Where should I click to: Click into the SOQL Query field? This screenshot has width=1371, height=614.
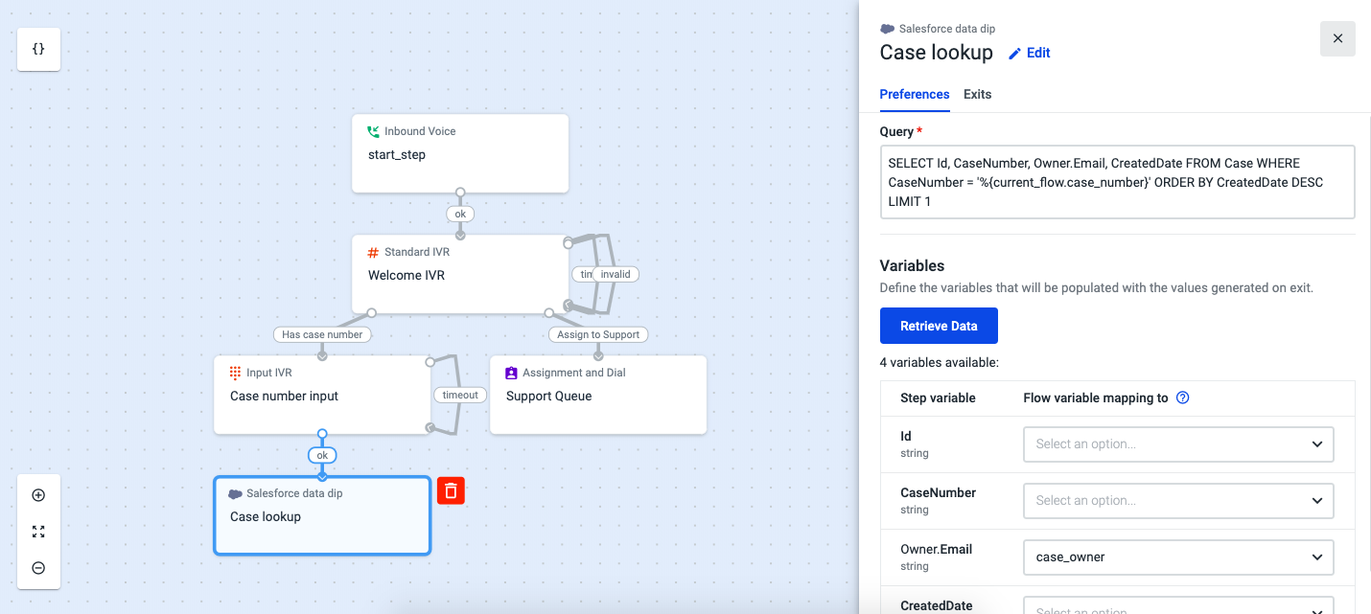[1117, 182]
